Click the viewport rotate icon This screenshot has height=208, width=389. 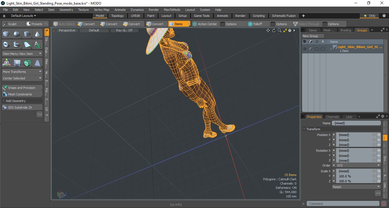coord(274,31)
